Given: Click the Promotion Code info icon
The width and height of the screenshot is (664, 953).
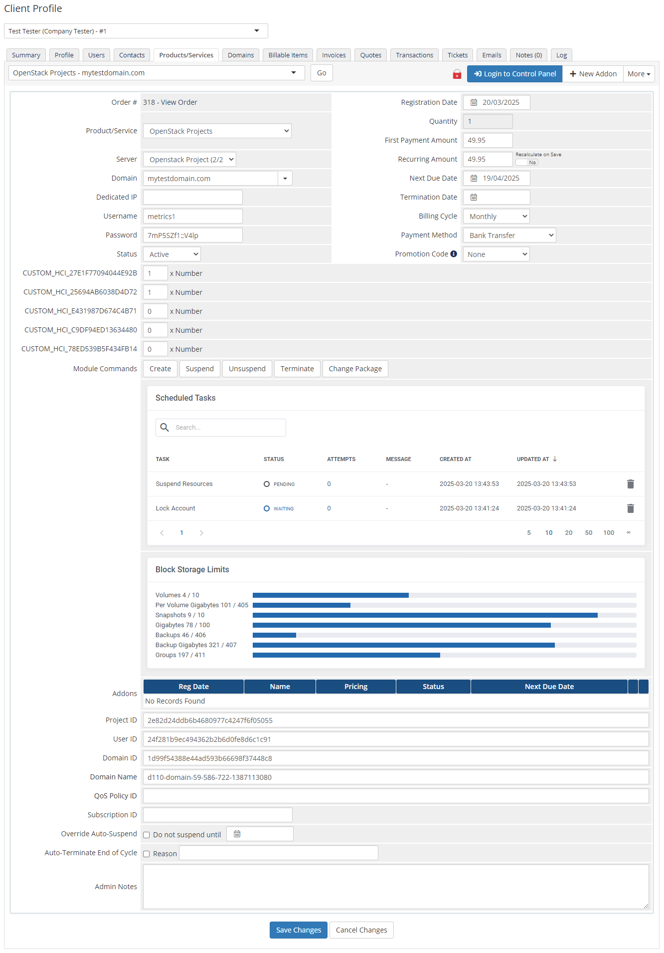Looking at the screenshot, I should click(x=454, y=254).
